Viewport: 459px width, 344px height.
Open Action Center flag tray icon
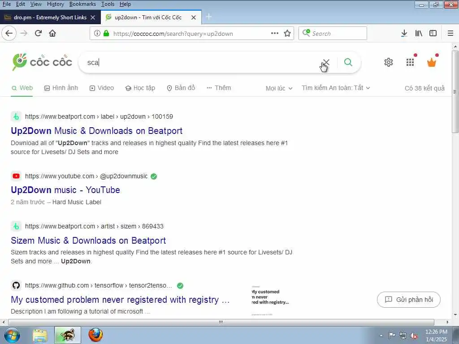click(x=392, y=335)
